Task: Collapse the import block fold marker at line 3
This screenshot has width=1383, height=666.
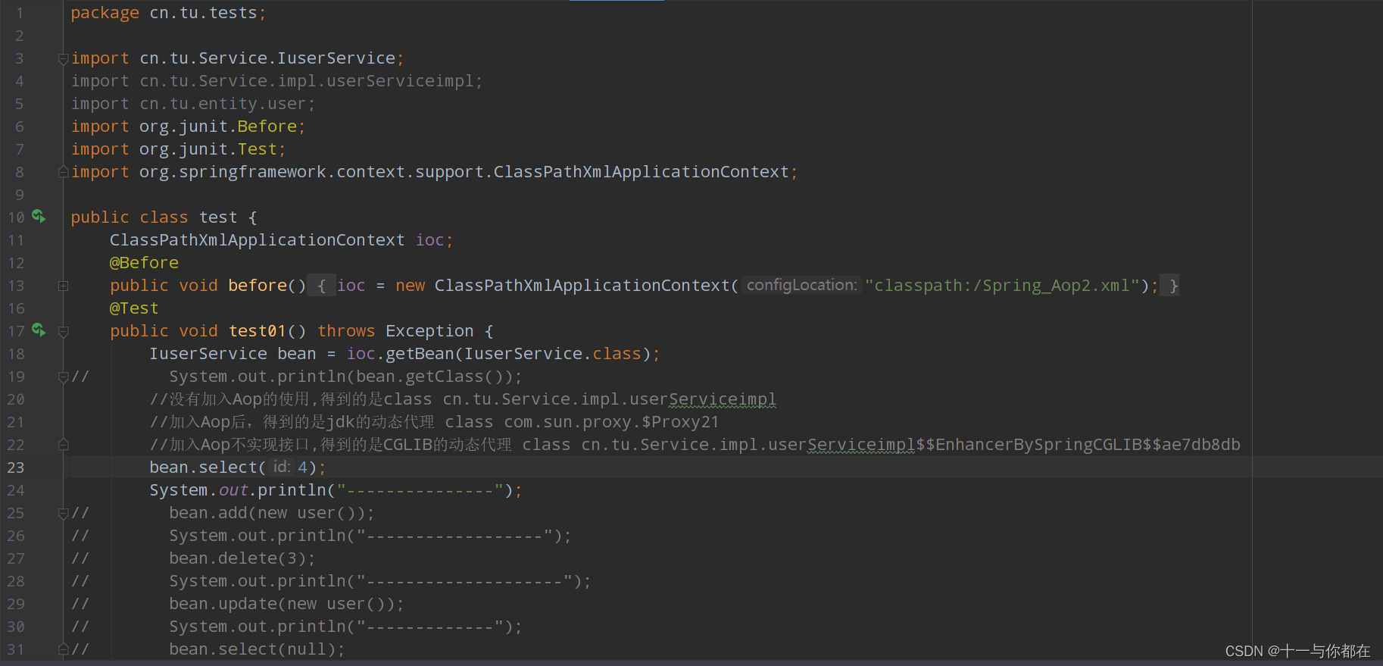Action: pyautogui.click(x=64, y=58)
